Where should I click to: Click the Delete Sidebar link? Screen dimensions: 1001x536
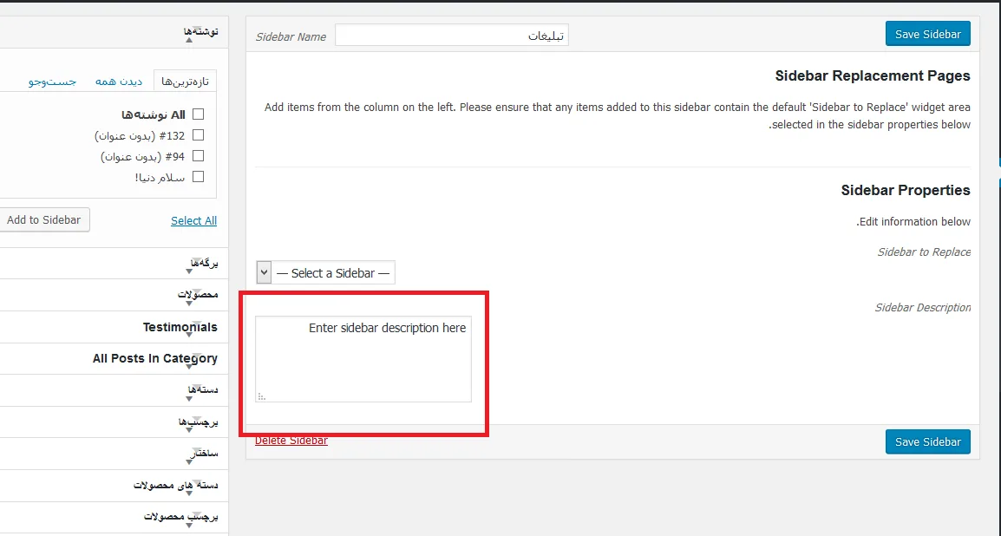pyautogui.click(x=291, y=441)
